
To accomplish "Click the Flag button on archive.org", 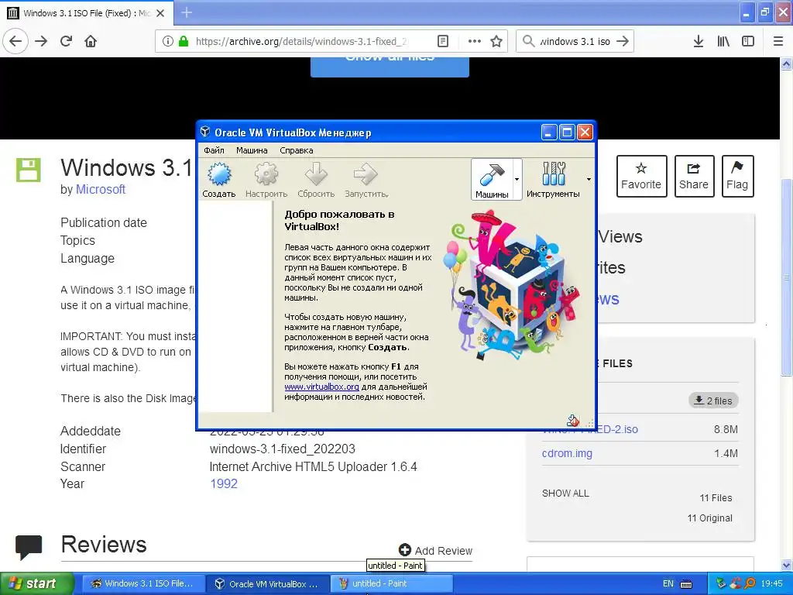I will click(x=737, y=176).
